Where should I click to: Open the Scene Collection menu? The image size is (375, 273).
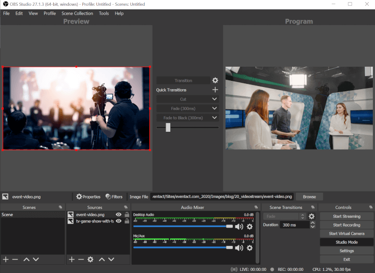[77, 14]
